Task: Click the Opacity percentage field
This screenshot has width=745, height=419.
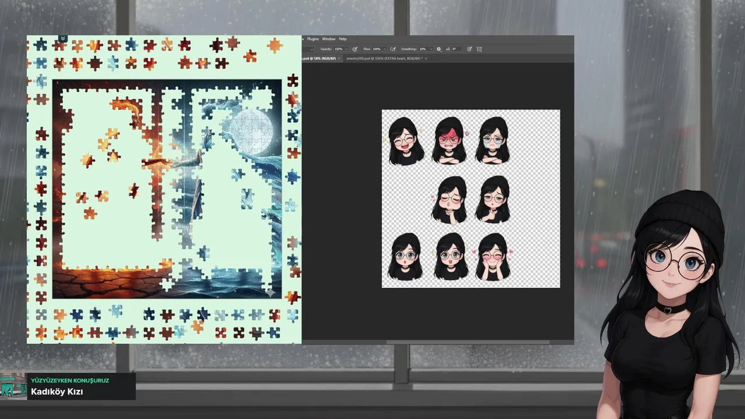Action: click(x=339, y=49)
